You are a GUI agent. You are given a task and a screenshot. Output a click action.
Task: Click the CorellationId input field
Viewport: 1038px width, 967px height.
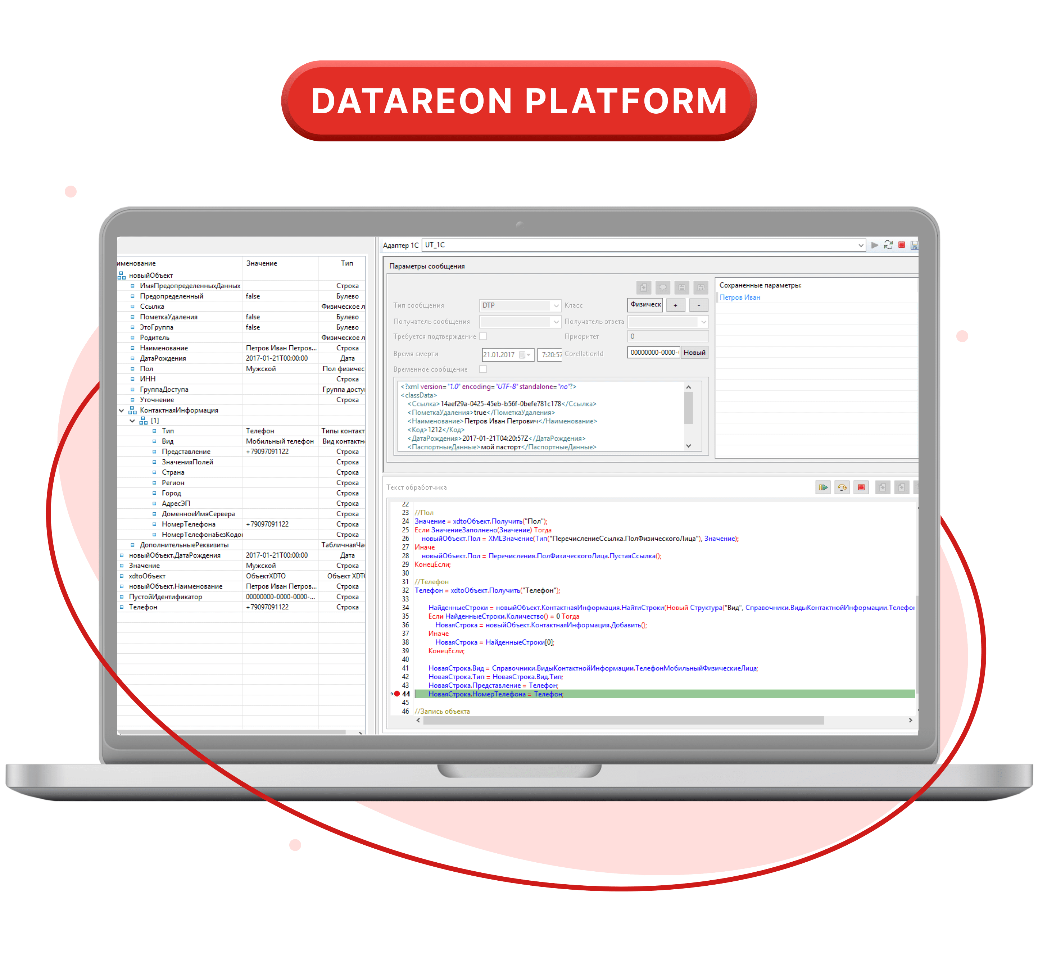(654, 353)
